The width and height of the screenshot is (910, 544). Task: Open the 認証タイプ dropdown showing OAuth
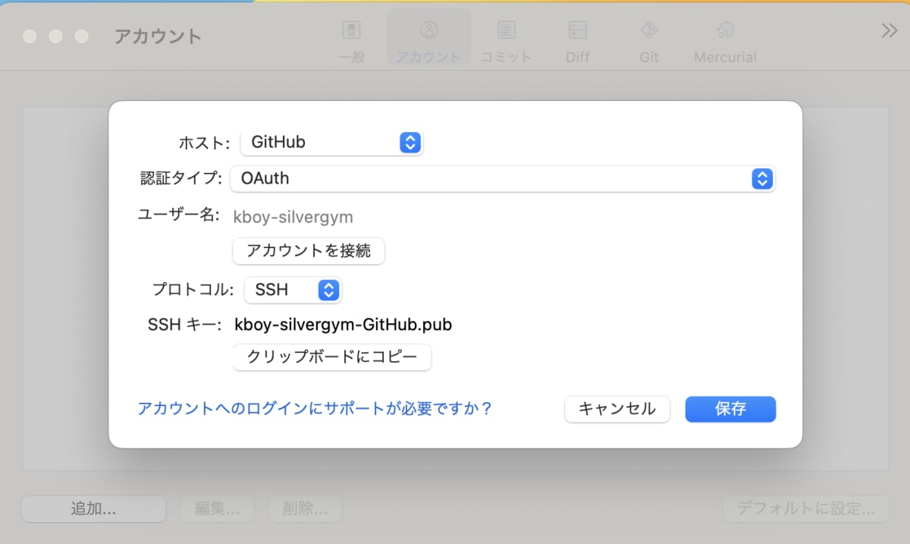click(x=502, y=179)
